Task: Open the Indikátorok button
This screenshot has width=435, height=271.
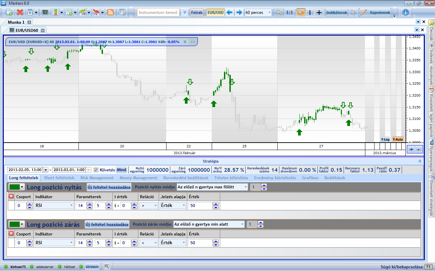Action: (336, 13)
